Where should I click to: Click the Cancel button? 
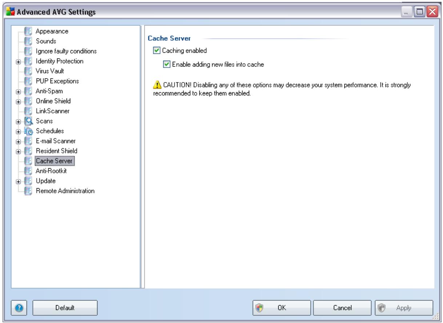[342, 307]
